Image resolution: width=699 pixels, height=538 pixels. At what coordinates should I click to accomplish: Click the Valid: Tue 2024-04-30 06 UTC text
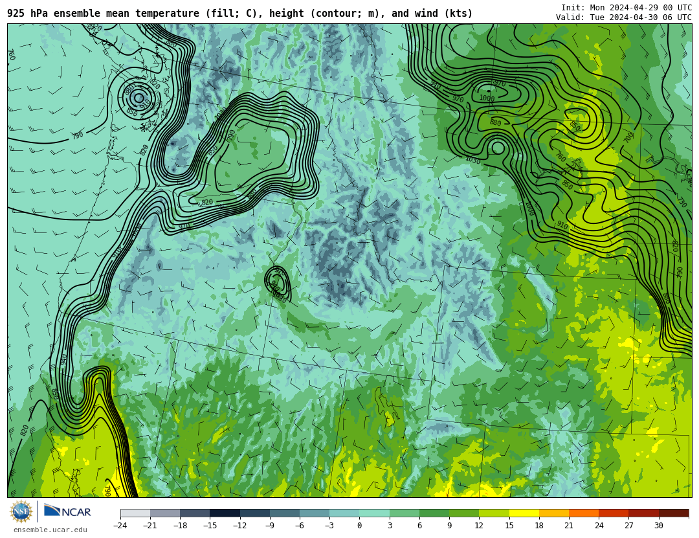624,17
